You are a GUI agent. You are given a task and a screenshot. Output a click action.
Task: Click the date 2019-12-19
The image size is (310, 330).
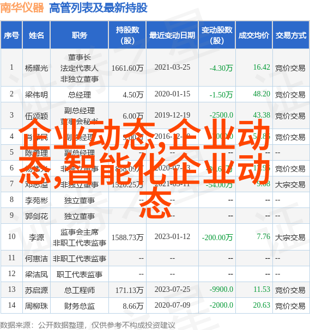click(172, 115)
